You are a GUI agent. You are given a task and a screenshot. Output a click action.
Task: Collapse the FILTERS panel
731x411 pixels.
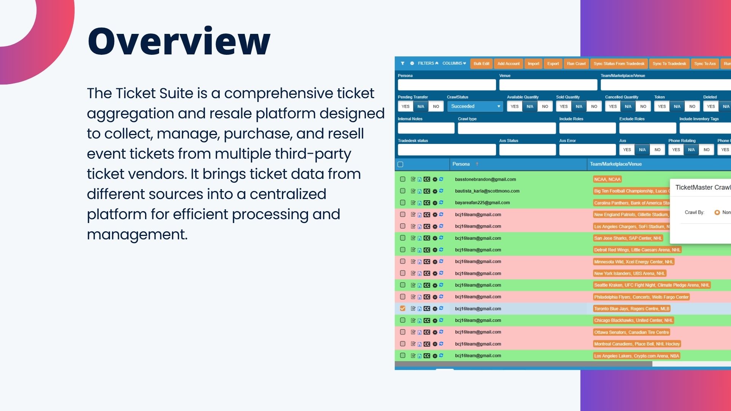click(428, 64)
